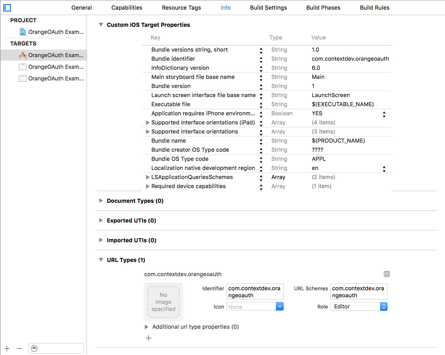Viewport: 445px width, 355px height.
Task: Select the $(PRODUCT_NAME) value
Action: click(x=338, y=141)
